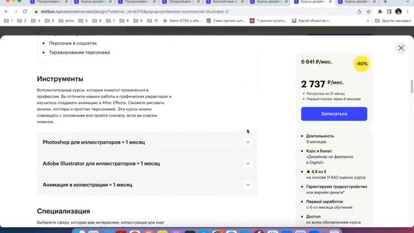Click the Инструменты heading
The height and width of the screenshot is (233, 414).
[60, 79]
